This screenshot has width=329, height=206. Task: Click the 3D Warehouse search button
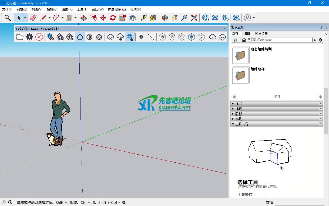[x=315, y=40]
